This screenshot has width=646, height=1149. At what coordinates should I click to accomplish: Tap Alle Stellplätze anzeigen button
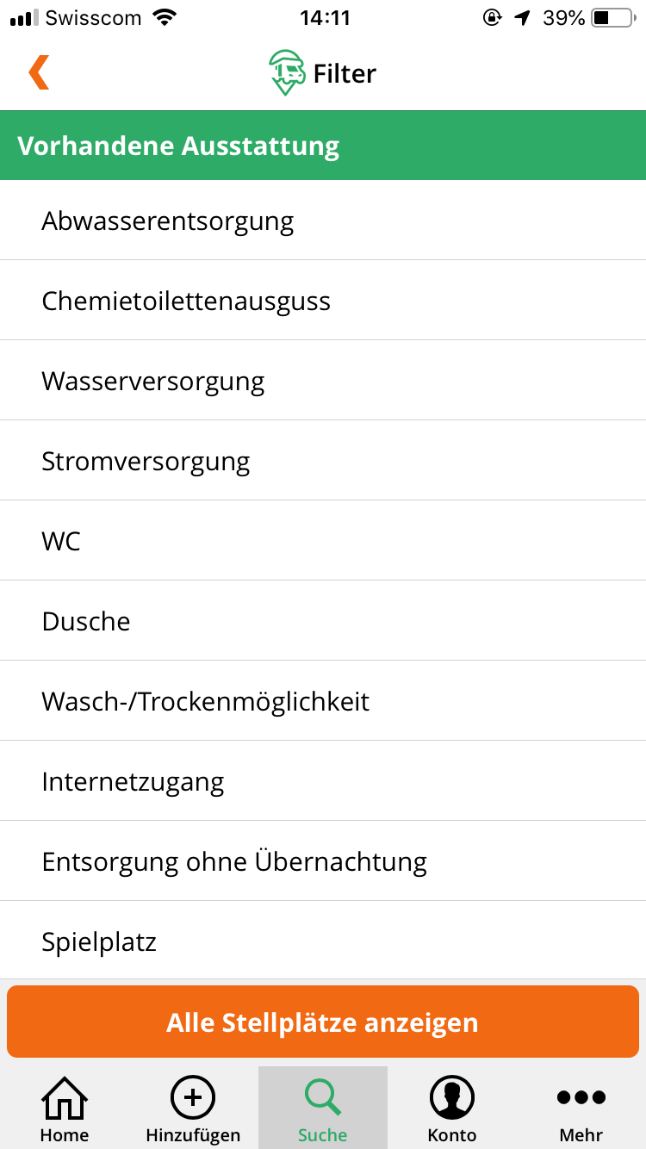(x=323, y=1022)
